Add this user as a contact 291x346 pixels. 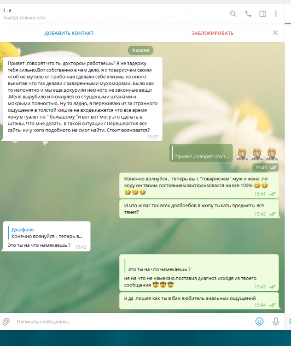69,33
